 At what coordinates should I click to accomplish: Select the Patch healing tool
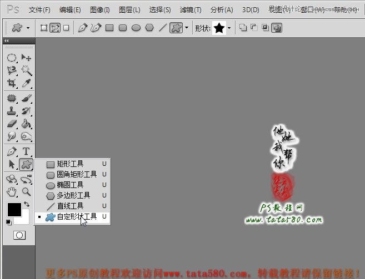(x=12, y=98)
